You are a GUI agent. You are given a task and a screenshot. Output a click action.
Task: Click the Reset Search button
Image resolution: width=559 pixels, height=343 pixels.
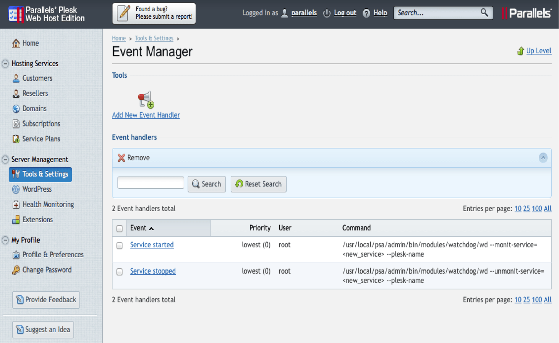259,184
